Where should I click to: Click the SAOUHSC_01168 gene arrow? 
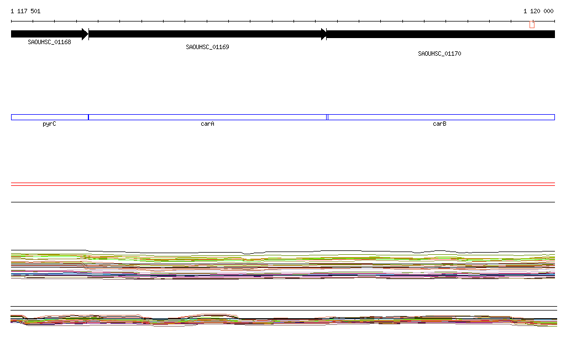point(47,34)
